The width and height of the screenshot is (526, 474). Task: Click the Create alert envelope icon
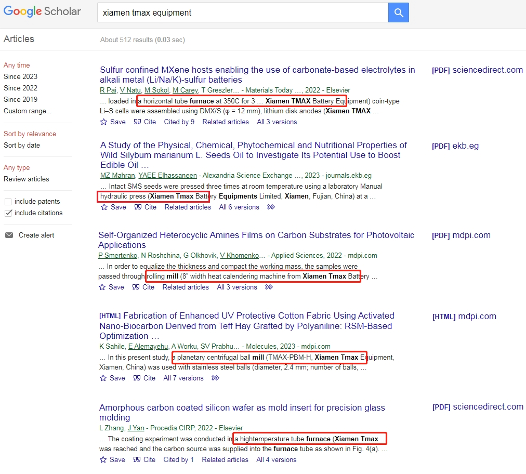pos(9,235)
